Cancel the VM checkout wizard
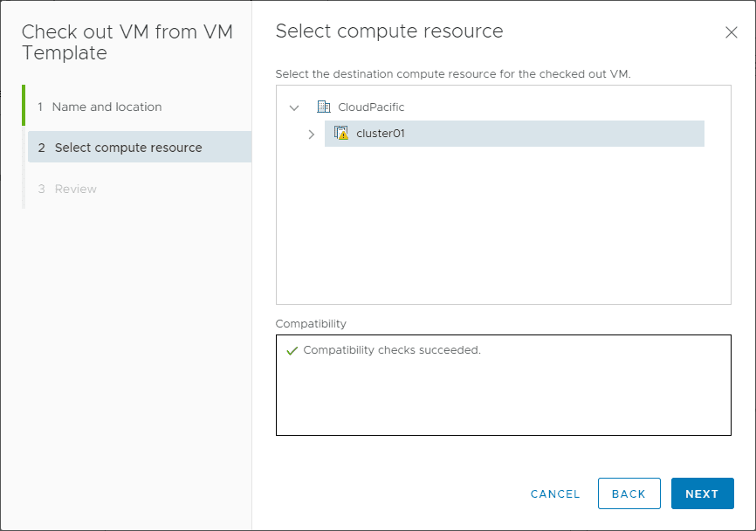 tap(555, 493)
